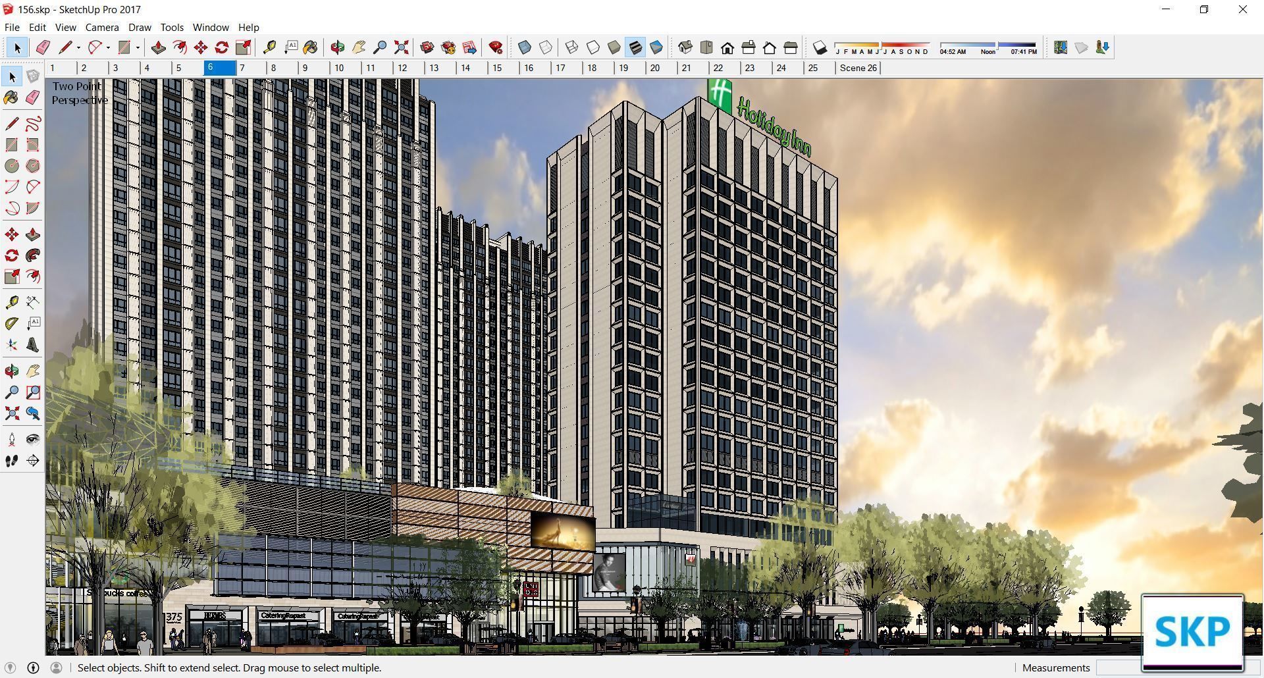Select the Circle tool in left toolbar

12,166
